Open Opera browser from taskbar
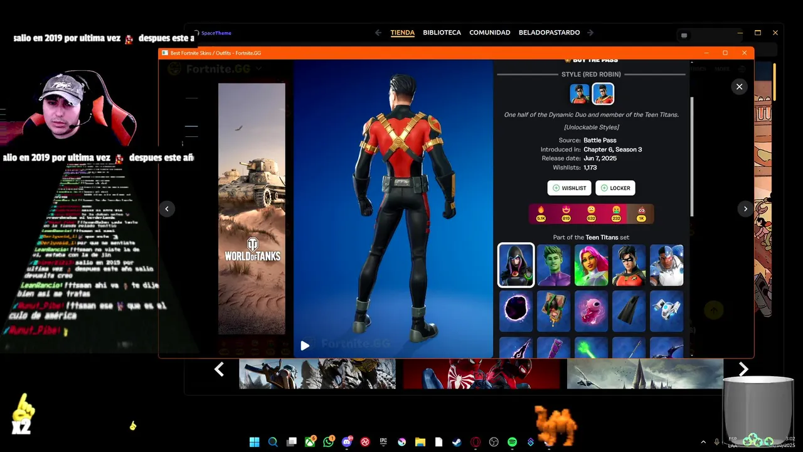 (476, 442)
